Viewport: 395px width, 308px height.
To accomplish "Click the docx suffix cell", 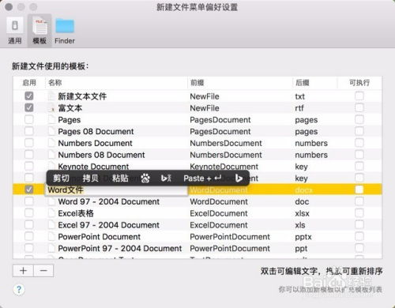I will [303, 190].
